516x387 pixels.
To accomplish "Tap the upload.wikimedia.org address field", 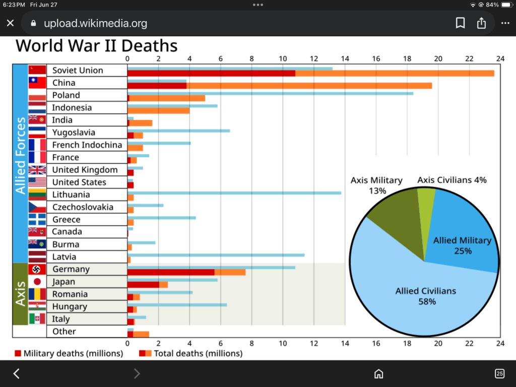I will (x=96, y=24).
